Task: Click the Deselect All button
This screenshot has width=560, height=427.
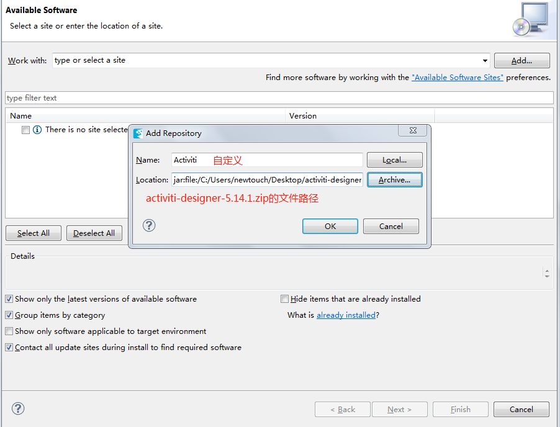Action: pos(94,233)
